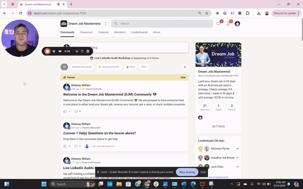Select the All category filter

(64, 67)
